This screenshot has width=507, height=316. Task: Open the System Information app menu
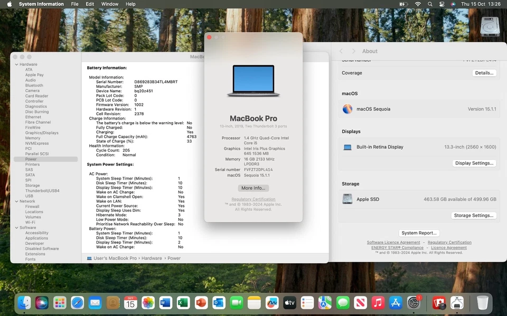coord(41,4)
